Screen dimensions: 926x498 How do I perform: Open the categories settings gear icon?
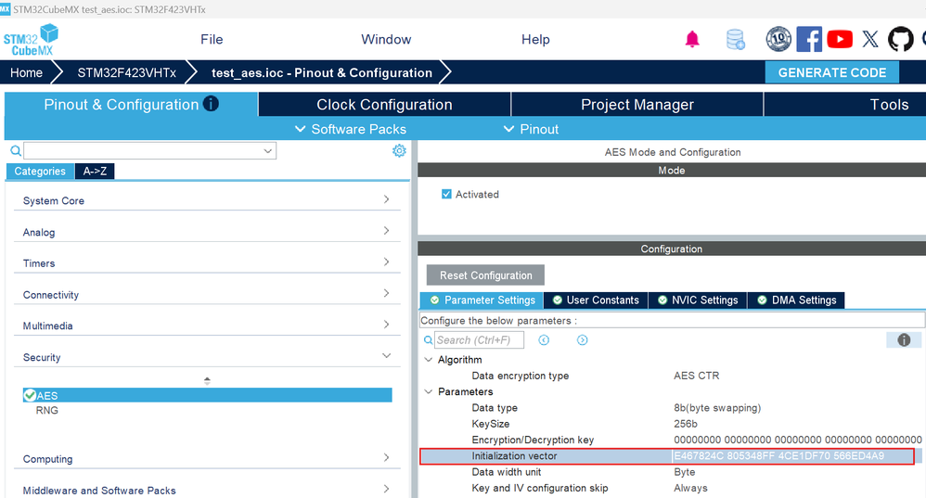[x=399, y=150]
